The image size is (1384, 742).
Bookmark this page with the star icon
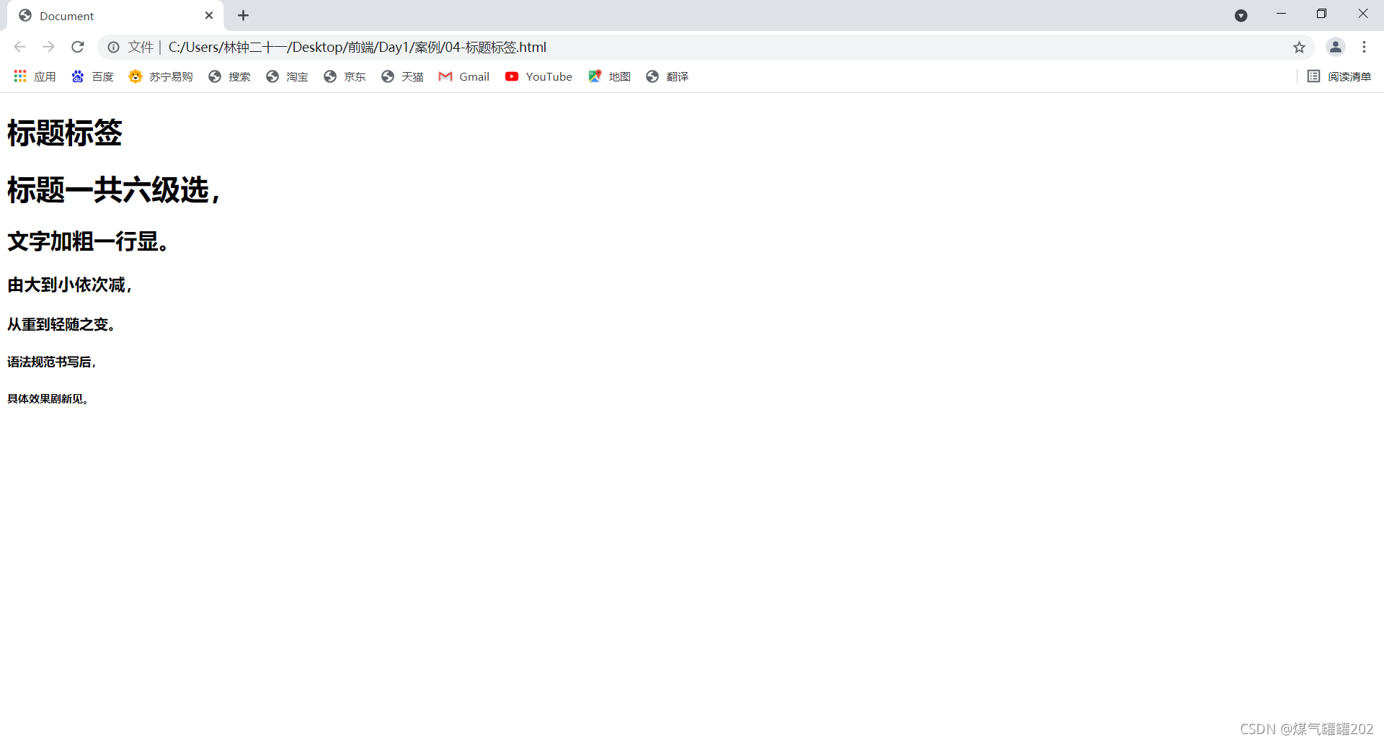click(1299, 47)
